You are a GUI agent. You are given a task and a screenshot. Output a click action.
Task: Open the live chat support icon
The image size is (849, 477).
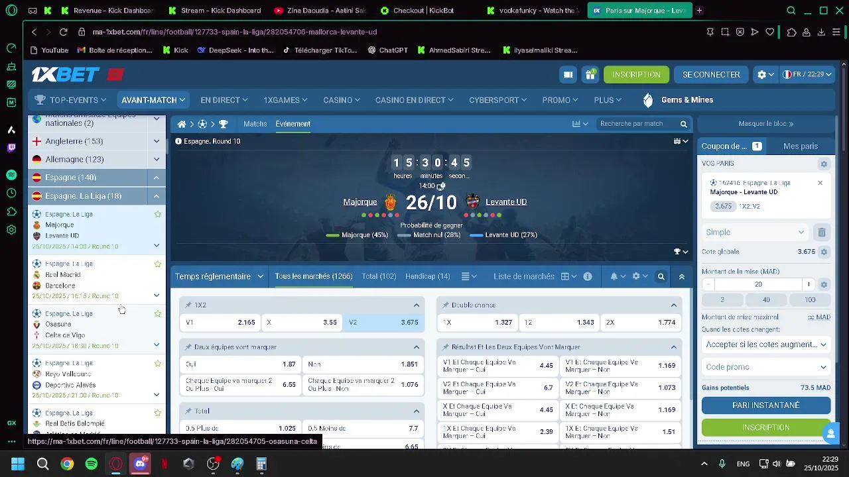(x=830, y=434)
